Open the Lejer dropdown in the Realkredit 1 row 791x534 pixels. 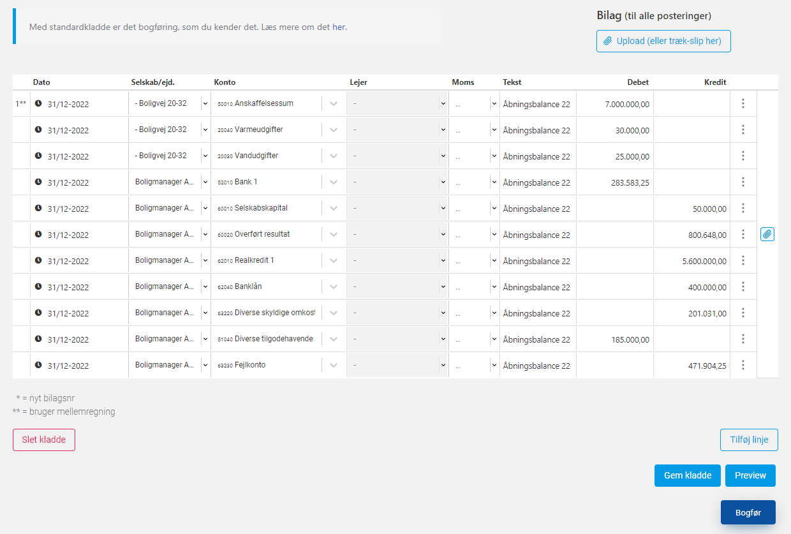[397, 260]
